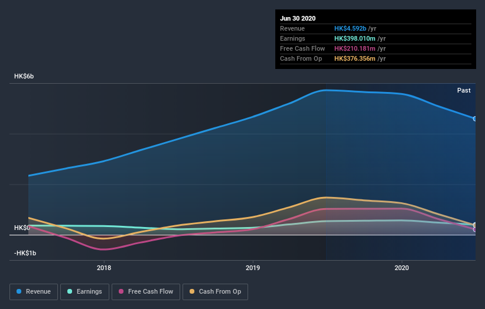Click the 2020 x-axis label
Screen dimensions: 485x309
[402, 268]
